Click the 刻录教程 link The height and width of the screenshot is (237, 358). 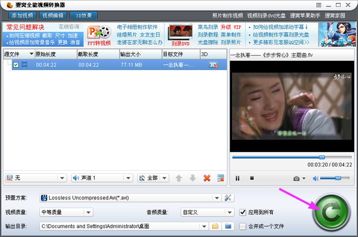coord(208,35)
